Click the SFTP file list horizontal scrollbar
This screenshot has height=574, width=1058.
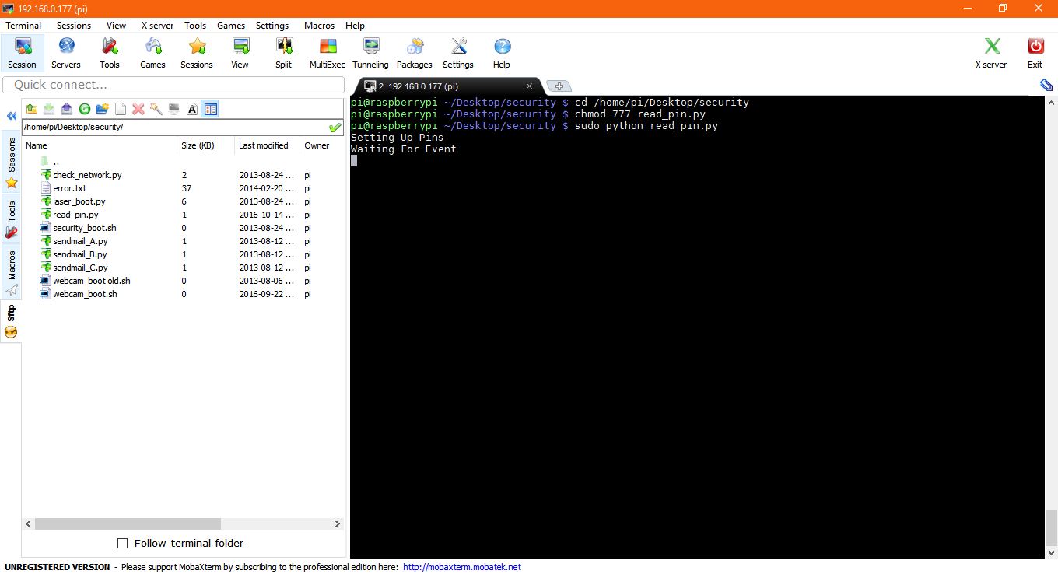[x=128, y=524]
